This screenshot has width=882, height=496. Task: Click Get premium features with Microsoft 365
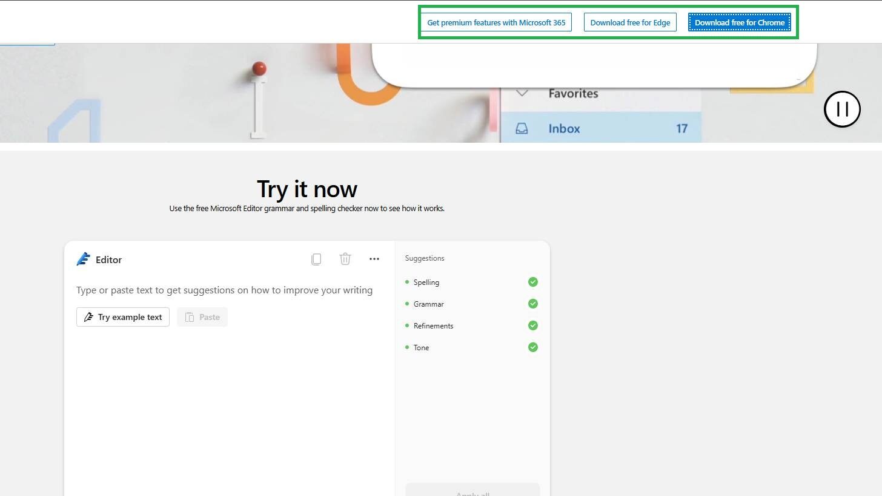[496, 22]
